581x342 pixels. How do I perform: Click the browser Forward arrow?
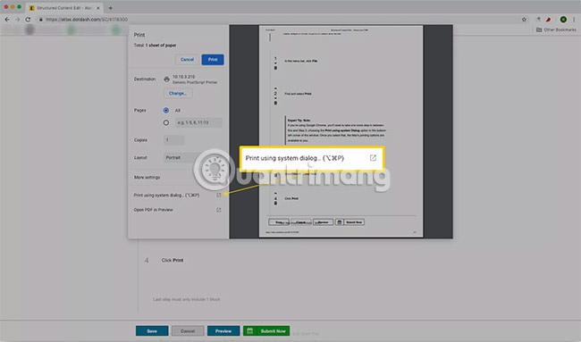pos(17,20)
